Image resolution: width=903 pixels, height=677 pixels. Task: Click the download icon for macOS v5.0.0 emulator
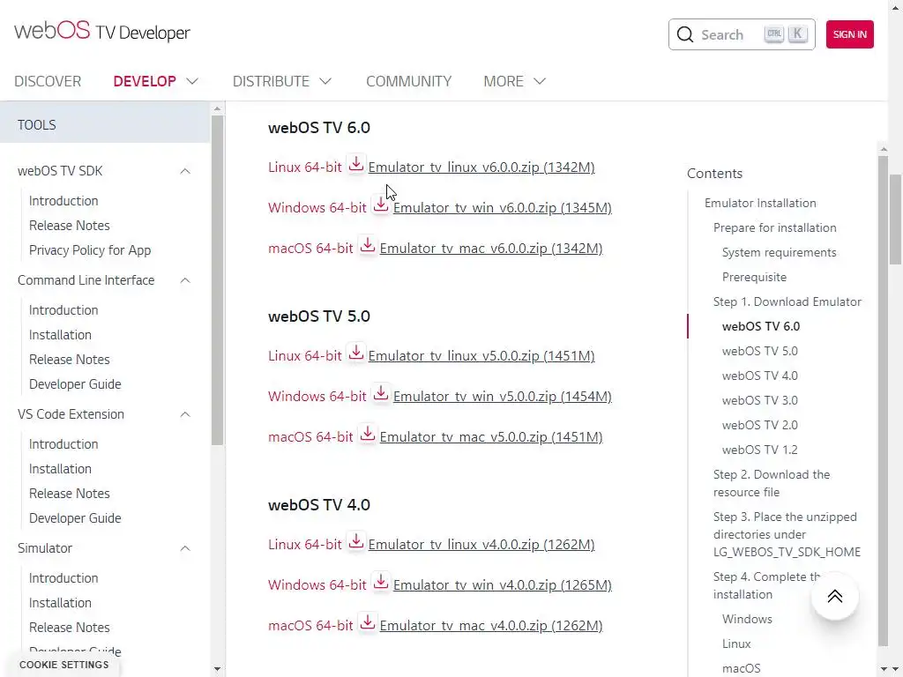pyautogui.click(x=368, y=435)
